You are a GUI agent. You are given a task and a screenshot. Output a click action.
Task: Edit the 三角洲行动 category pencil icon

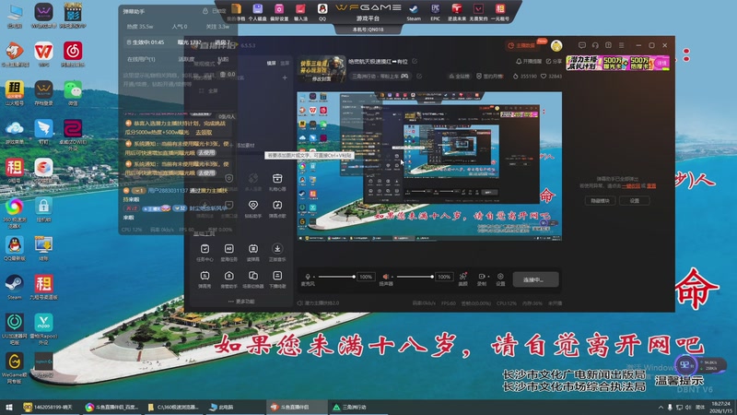pyautogui.click(x=419, y=76)
